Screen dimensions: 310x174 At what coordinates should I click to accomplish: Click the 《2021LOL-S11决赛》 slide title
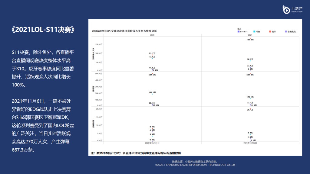tap(43, 30)
